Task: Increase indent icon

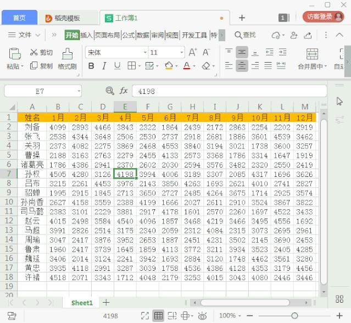Action: tap(283, 52)
